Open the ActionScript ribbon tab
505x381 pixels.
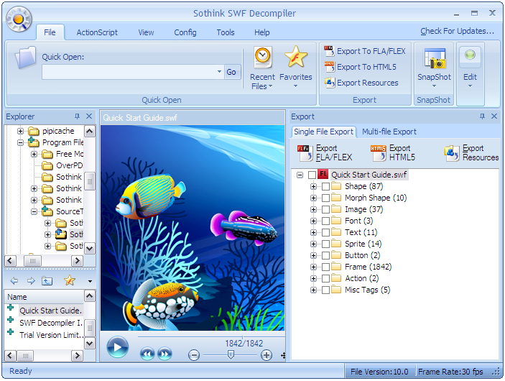coord(97,32)
